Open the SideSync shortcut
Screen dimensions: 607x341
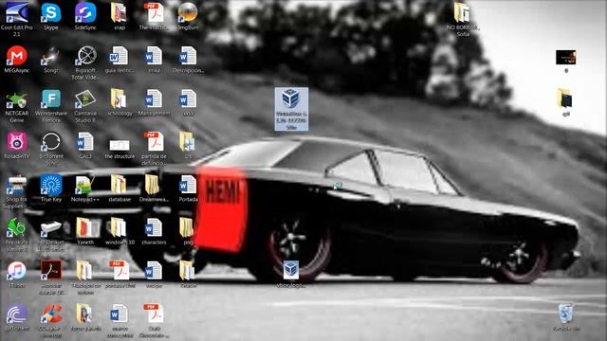(85, 16)
